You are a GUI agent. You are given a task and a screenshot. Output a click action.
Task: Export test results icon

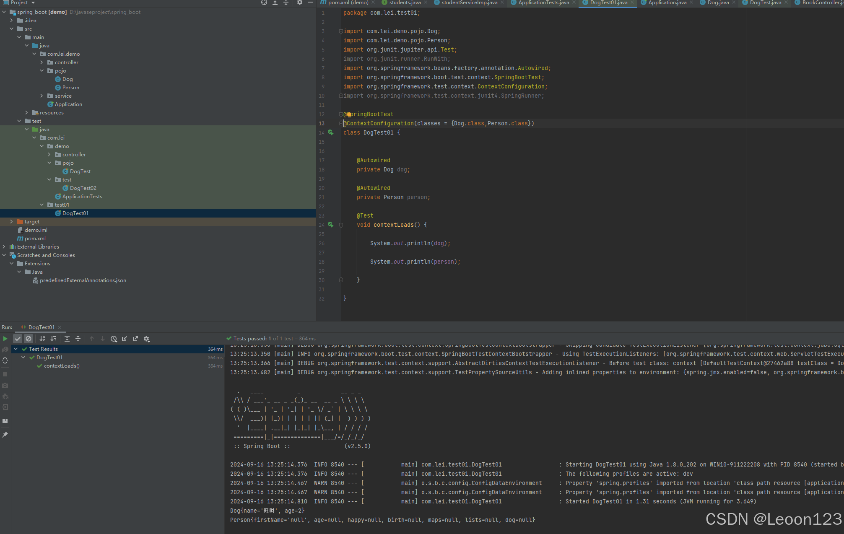coord(135,339)
